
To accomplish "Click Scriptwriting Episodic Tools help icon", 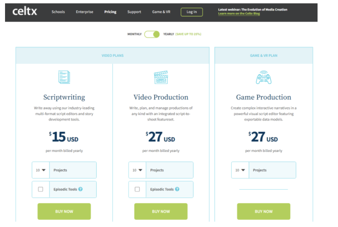I will (x=80, y=189).
